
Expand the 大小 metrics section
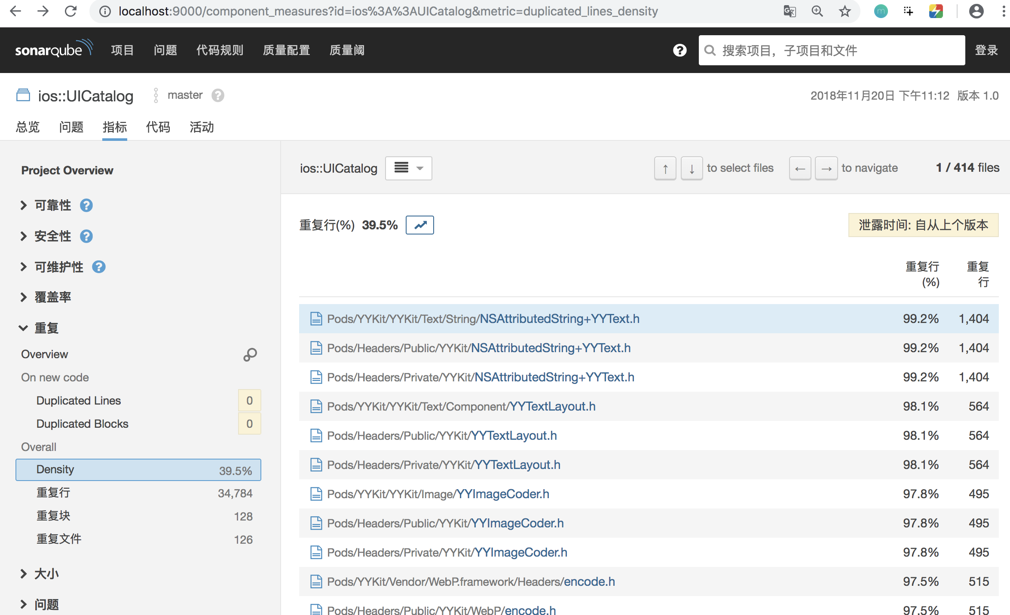(x=46, y=574)
